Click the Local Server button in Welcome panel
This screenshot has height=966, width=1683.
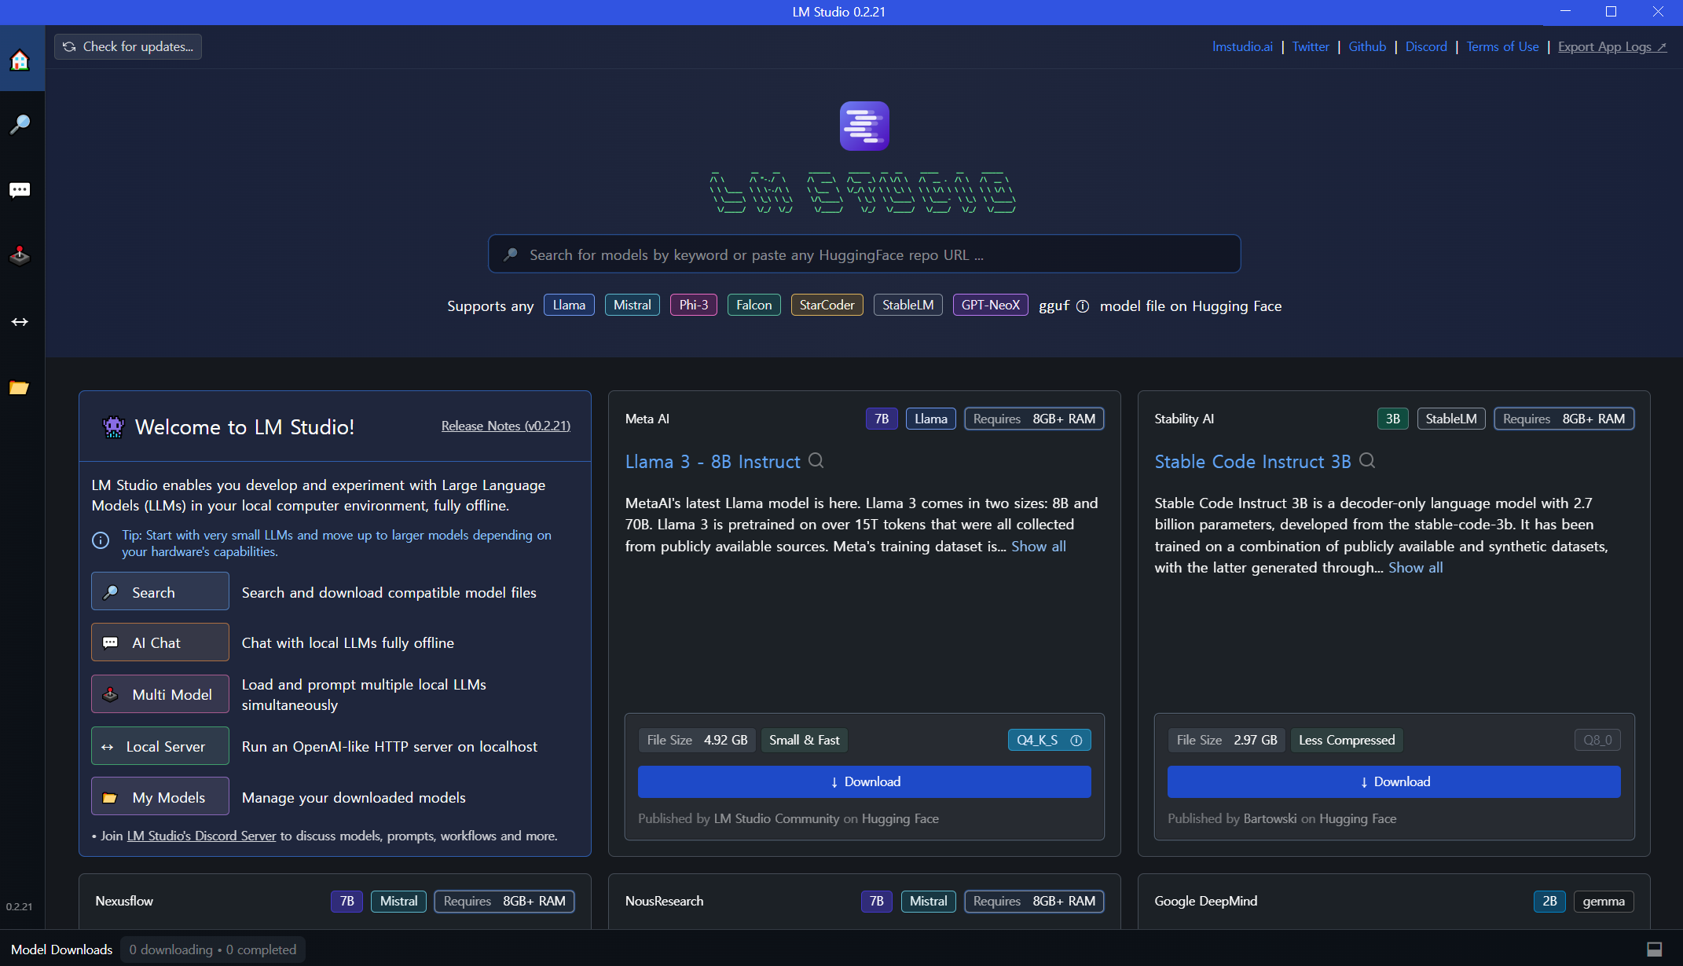pyautogui.click(x=160, y=746)
